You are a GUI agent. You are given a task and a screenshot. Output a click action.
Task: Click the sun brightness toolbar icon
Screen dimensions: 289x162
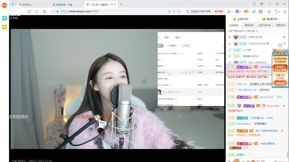point(269,11)
